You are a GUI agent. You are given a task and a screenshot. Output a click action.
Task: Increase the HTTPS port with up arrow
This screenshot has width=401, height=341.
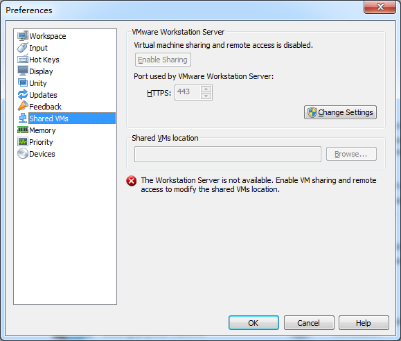pos(206,89)
